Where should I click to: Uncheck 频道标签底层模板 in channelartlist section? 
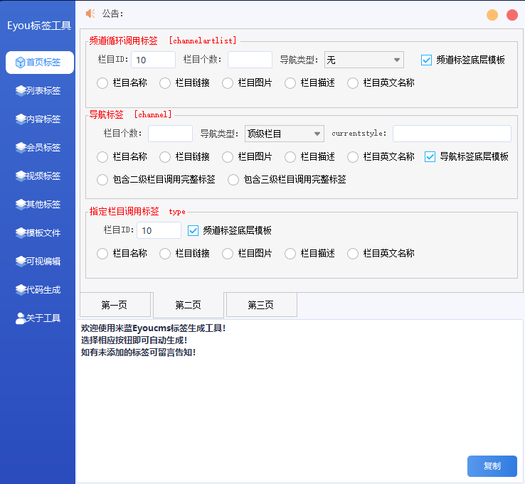[426, 60]
